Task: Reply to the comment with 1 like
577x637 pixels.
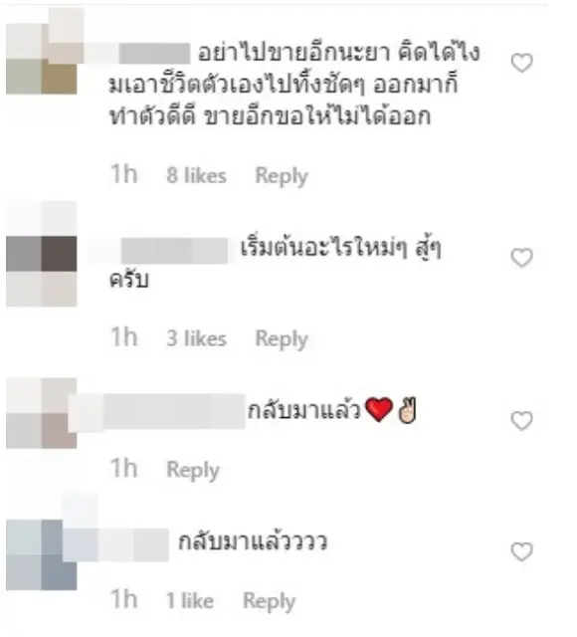Action: [269, 601]
